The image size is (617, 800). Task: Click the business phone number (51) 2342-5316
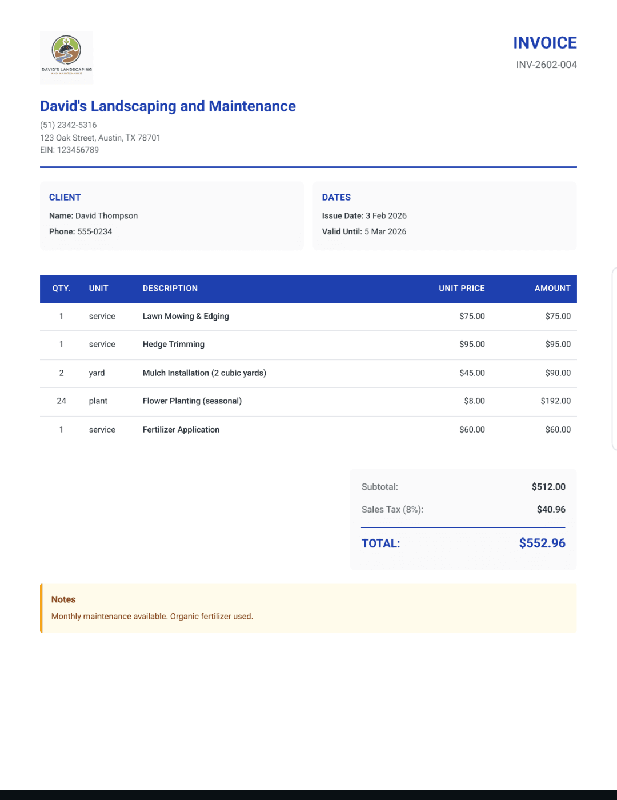coord(68,125)
